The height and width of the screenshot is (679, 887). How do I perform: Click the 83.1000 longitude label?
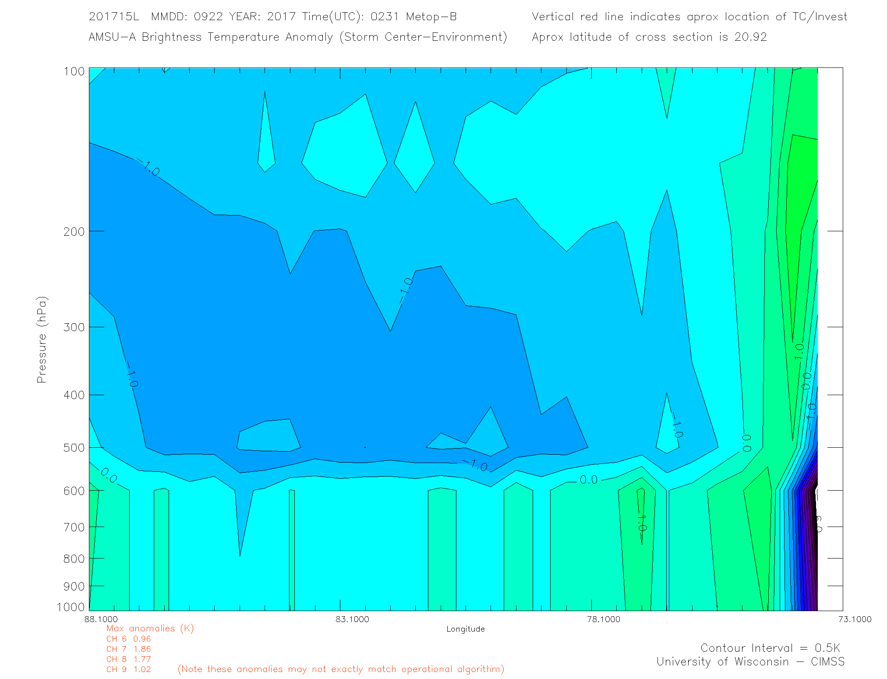tap(352, 619)
